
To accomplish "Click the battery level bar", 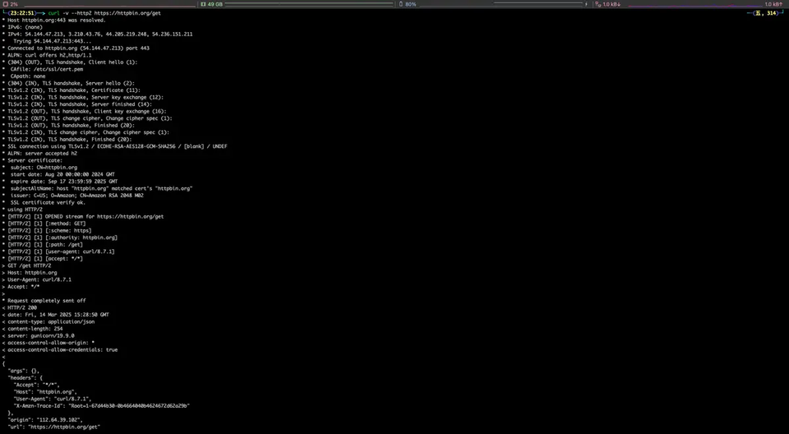I will (x=500, y=4).
